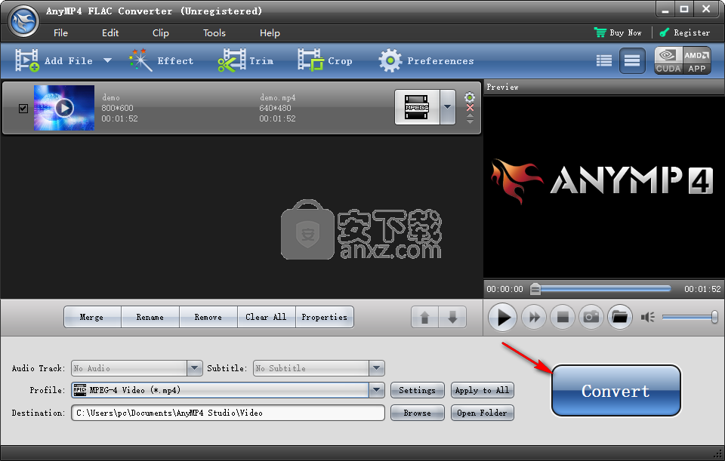Move demo item down with small arrow
Viewport: 725px width, 461px height.
[470, 121]
